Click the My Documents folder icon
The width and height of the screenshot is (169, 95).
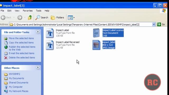coord(6,78)
